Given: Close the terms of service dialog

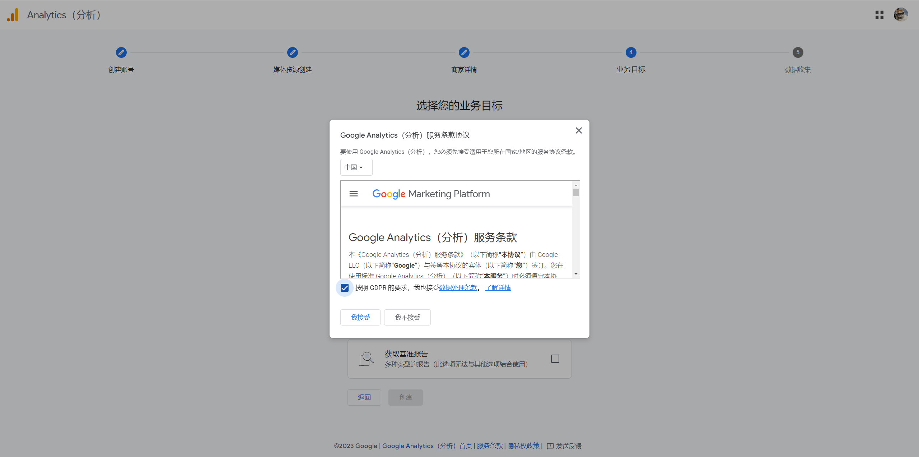Looking at the screenshot, I should click(578, 130).
